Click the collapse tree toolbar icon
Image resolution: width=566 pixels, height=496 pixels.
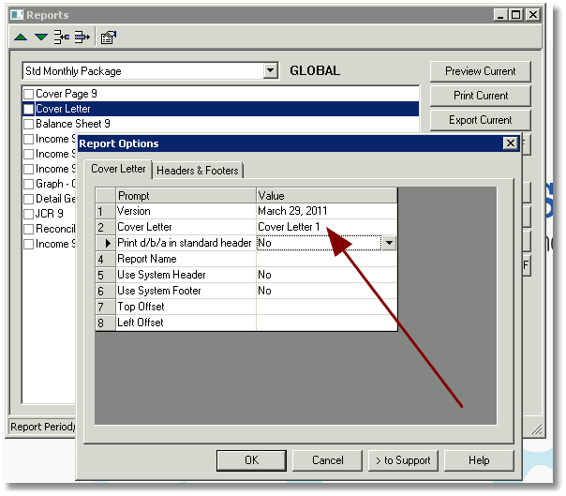point(62,37)
